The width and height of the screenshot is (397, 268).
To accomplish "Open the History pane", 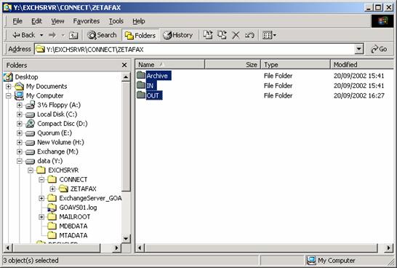I will click(177, 35).
